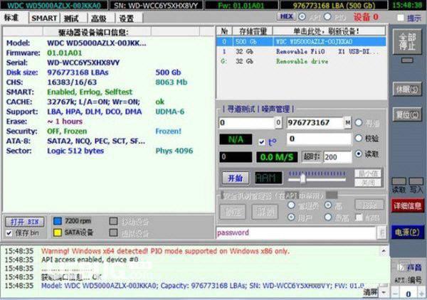Open the dropdown arrow beside 清屏

click(384, 293)
